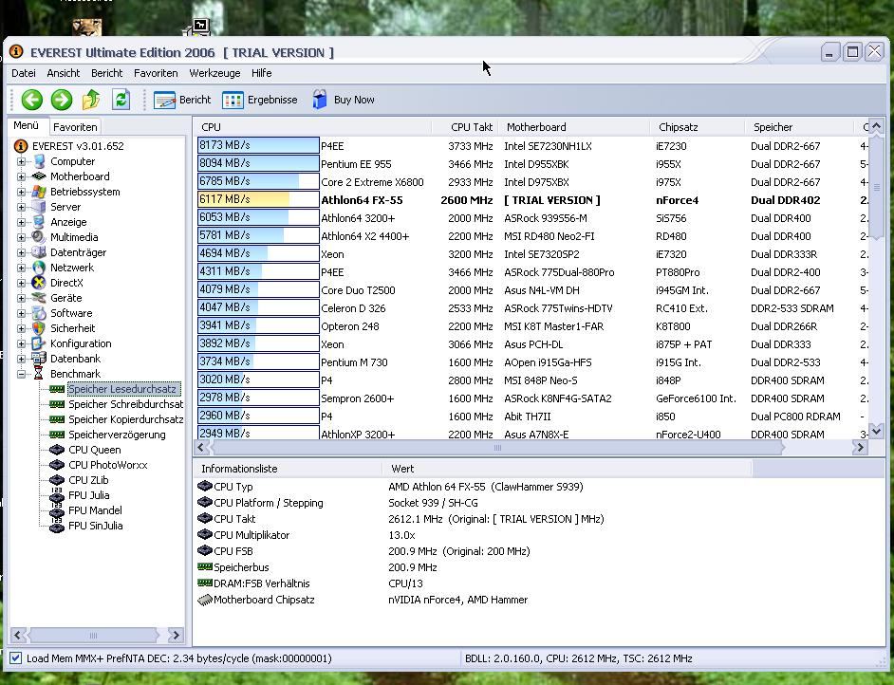Click the Buy Now button

coord(344,100)
